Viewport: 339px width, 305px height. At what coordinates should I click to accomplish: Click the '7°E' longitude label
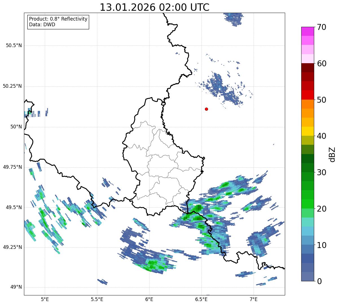click(x=254, y=299)
